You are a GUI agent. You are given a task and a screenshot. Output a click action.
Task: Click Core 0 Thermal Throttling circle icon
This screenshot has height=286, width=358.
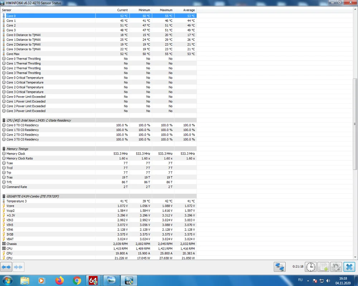[x=4, y=59]
